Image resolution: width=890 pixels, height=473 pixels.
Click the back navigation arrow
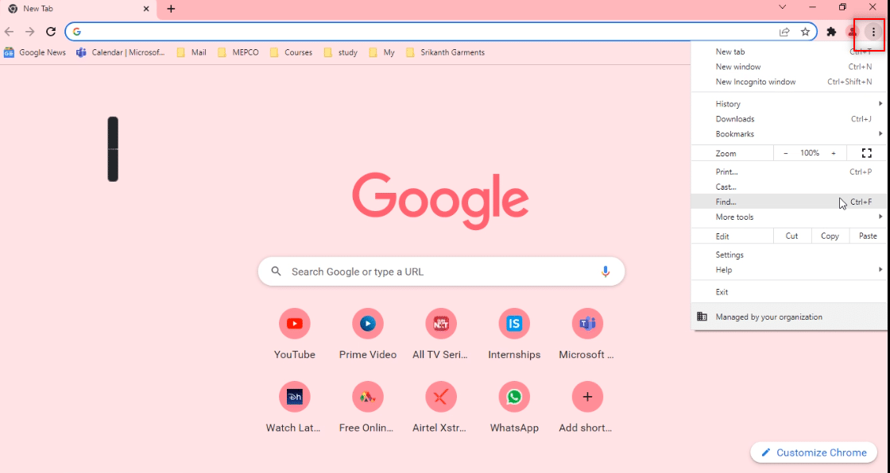pos(9,32)
